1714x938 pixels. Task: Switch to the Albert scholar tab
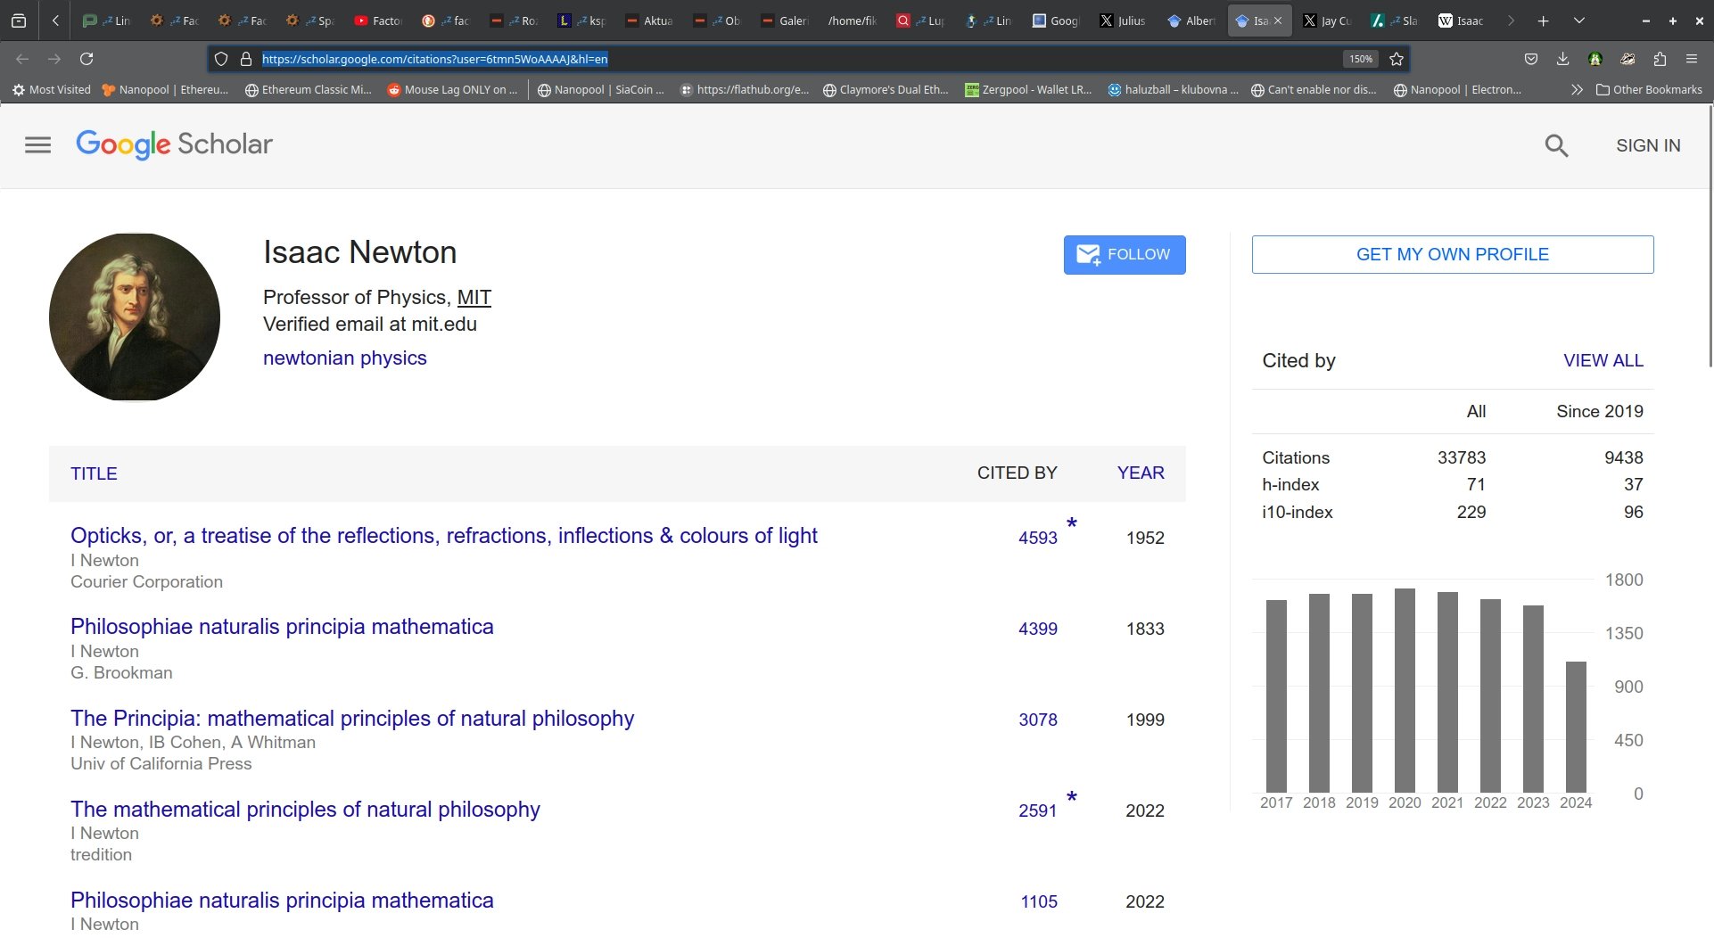click(1191, 21)
